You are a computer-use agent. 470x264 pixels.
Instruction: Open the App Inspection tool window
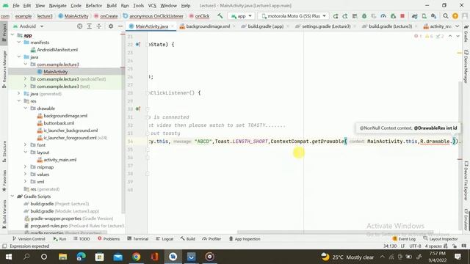(245, 239)
